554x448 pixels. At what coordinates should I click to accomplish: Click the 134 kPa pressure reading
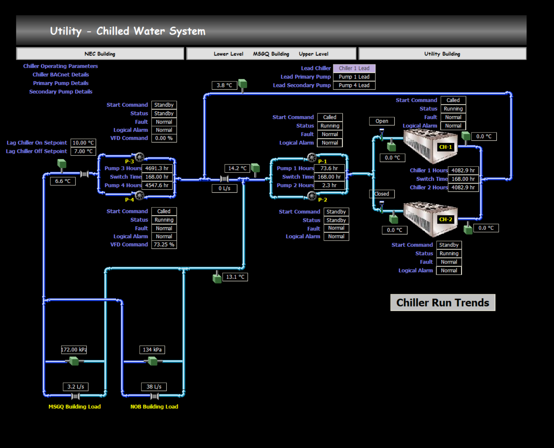pos(152,350)
